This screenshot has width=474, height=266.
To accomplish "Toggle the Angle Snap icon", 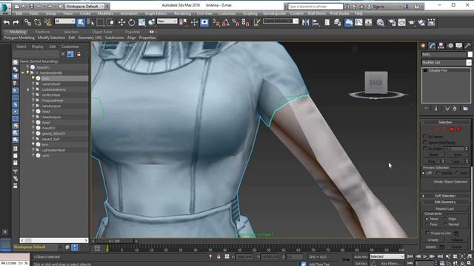I will [x=225, y=22].
